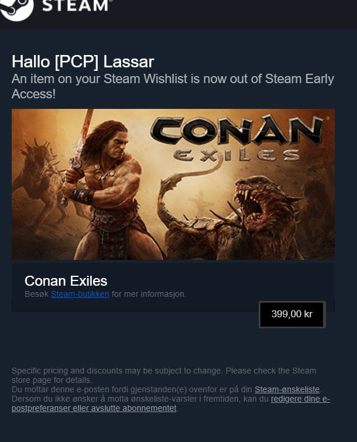Select the Hallo [PCP] Lassar greeting heading
Image resolution: width=357 pixels, height=442 pixels.
(83, 61)
